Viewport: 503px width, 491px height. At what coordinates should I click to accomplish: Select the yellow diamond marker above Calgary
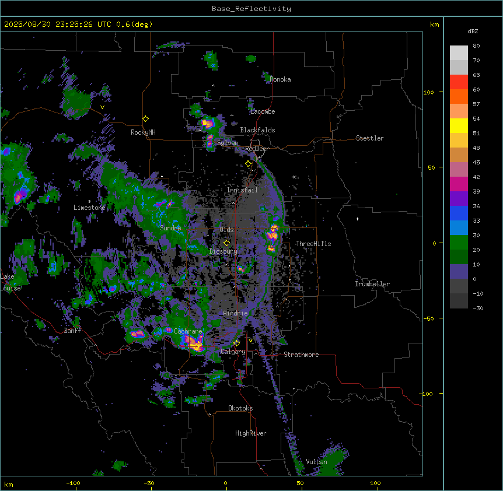236,343
